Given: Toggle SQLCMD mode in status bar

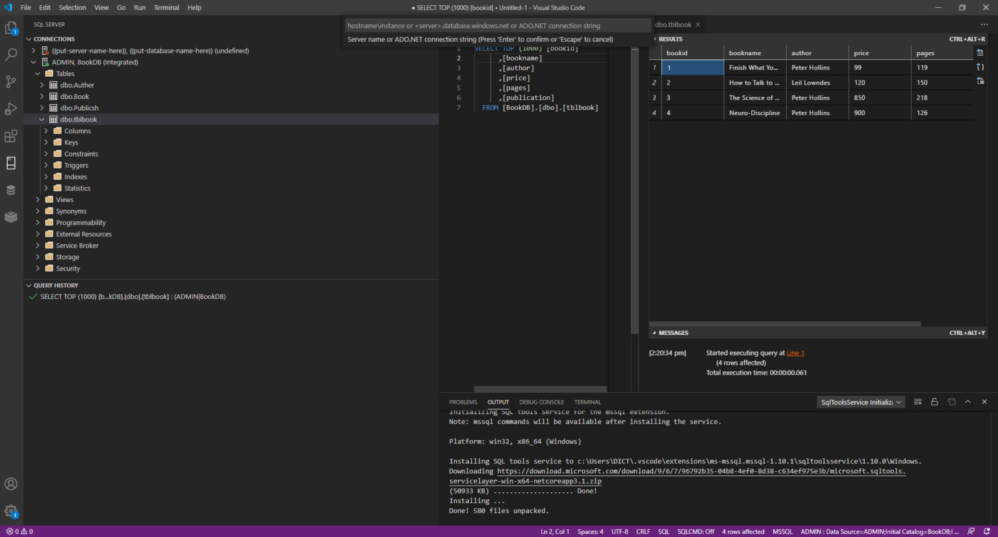Looking at the screenshot, I should point(695,532).
